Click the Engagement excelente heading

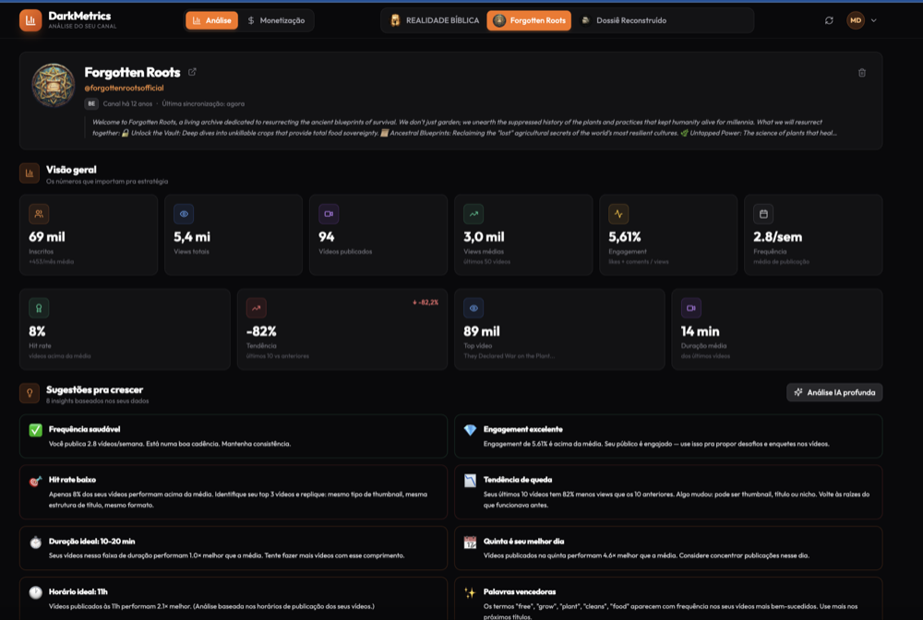pyautogui.click(x=522, y=429)
